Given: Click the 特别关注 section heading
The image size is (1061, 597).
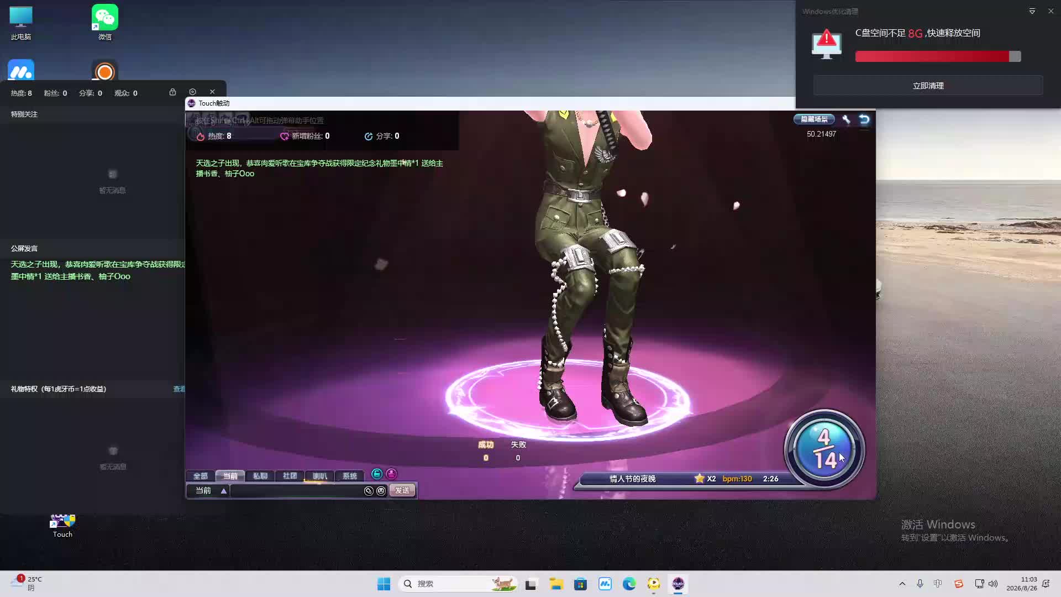Looking at the screenshot, I should point(24,114).
